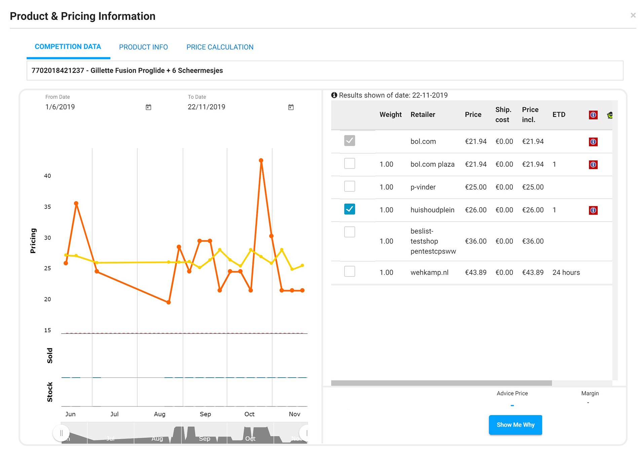Click the left range slider handle
Screen dimensions: 639x457
pyautogui.click(x=61, y=433)
